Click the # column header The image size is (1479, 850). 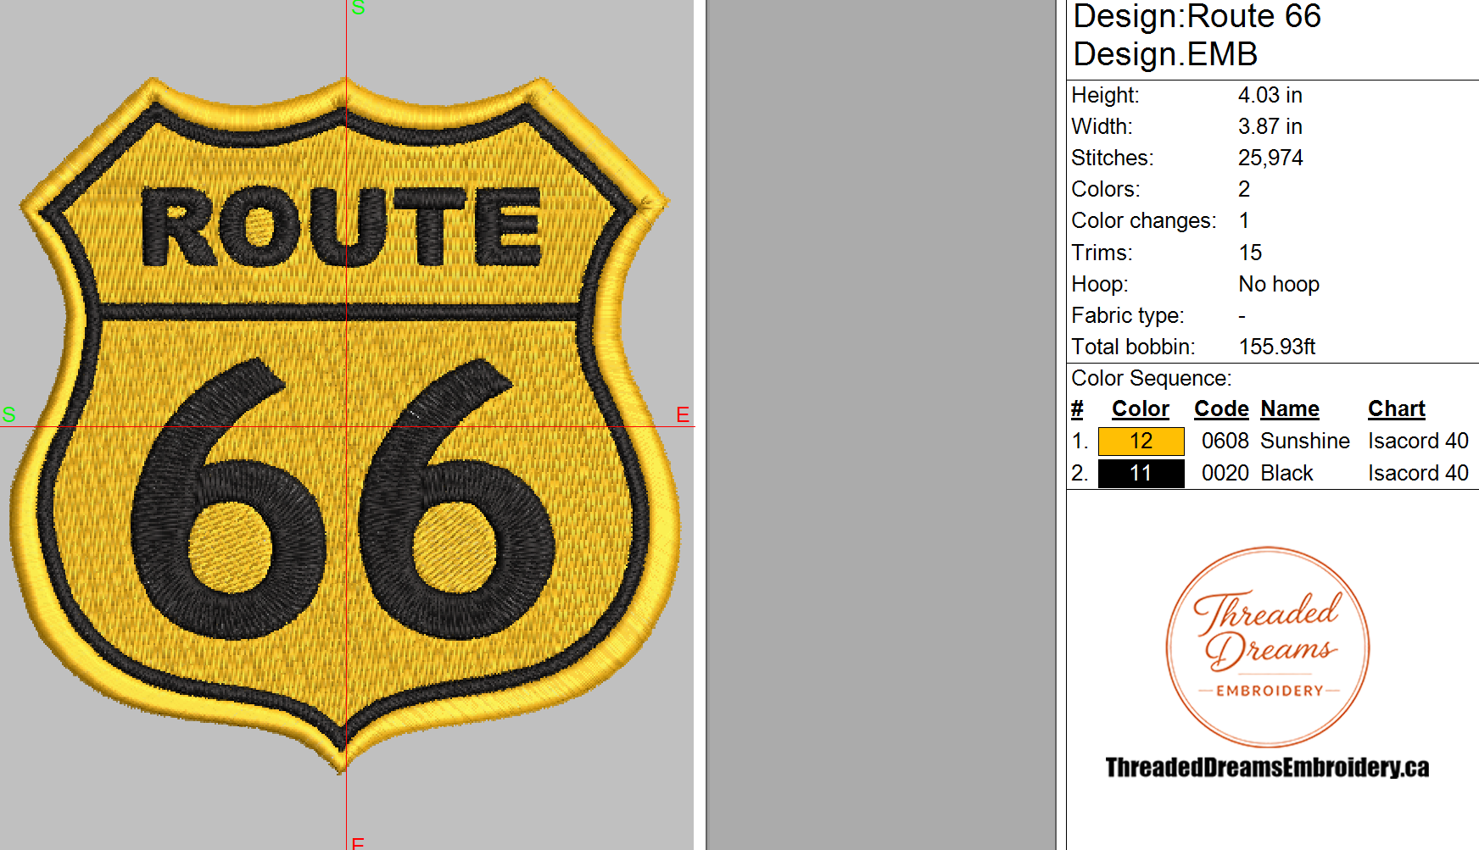click(1077, 409)
